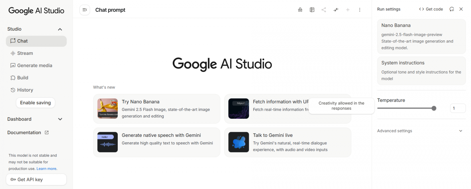This screenshot has width=471, height=189.
Task: Close the Run settings panel
Action: click(461, 9)
